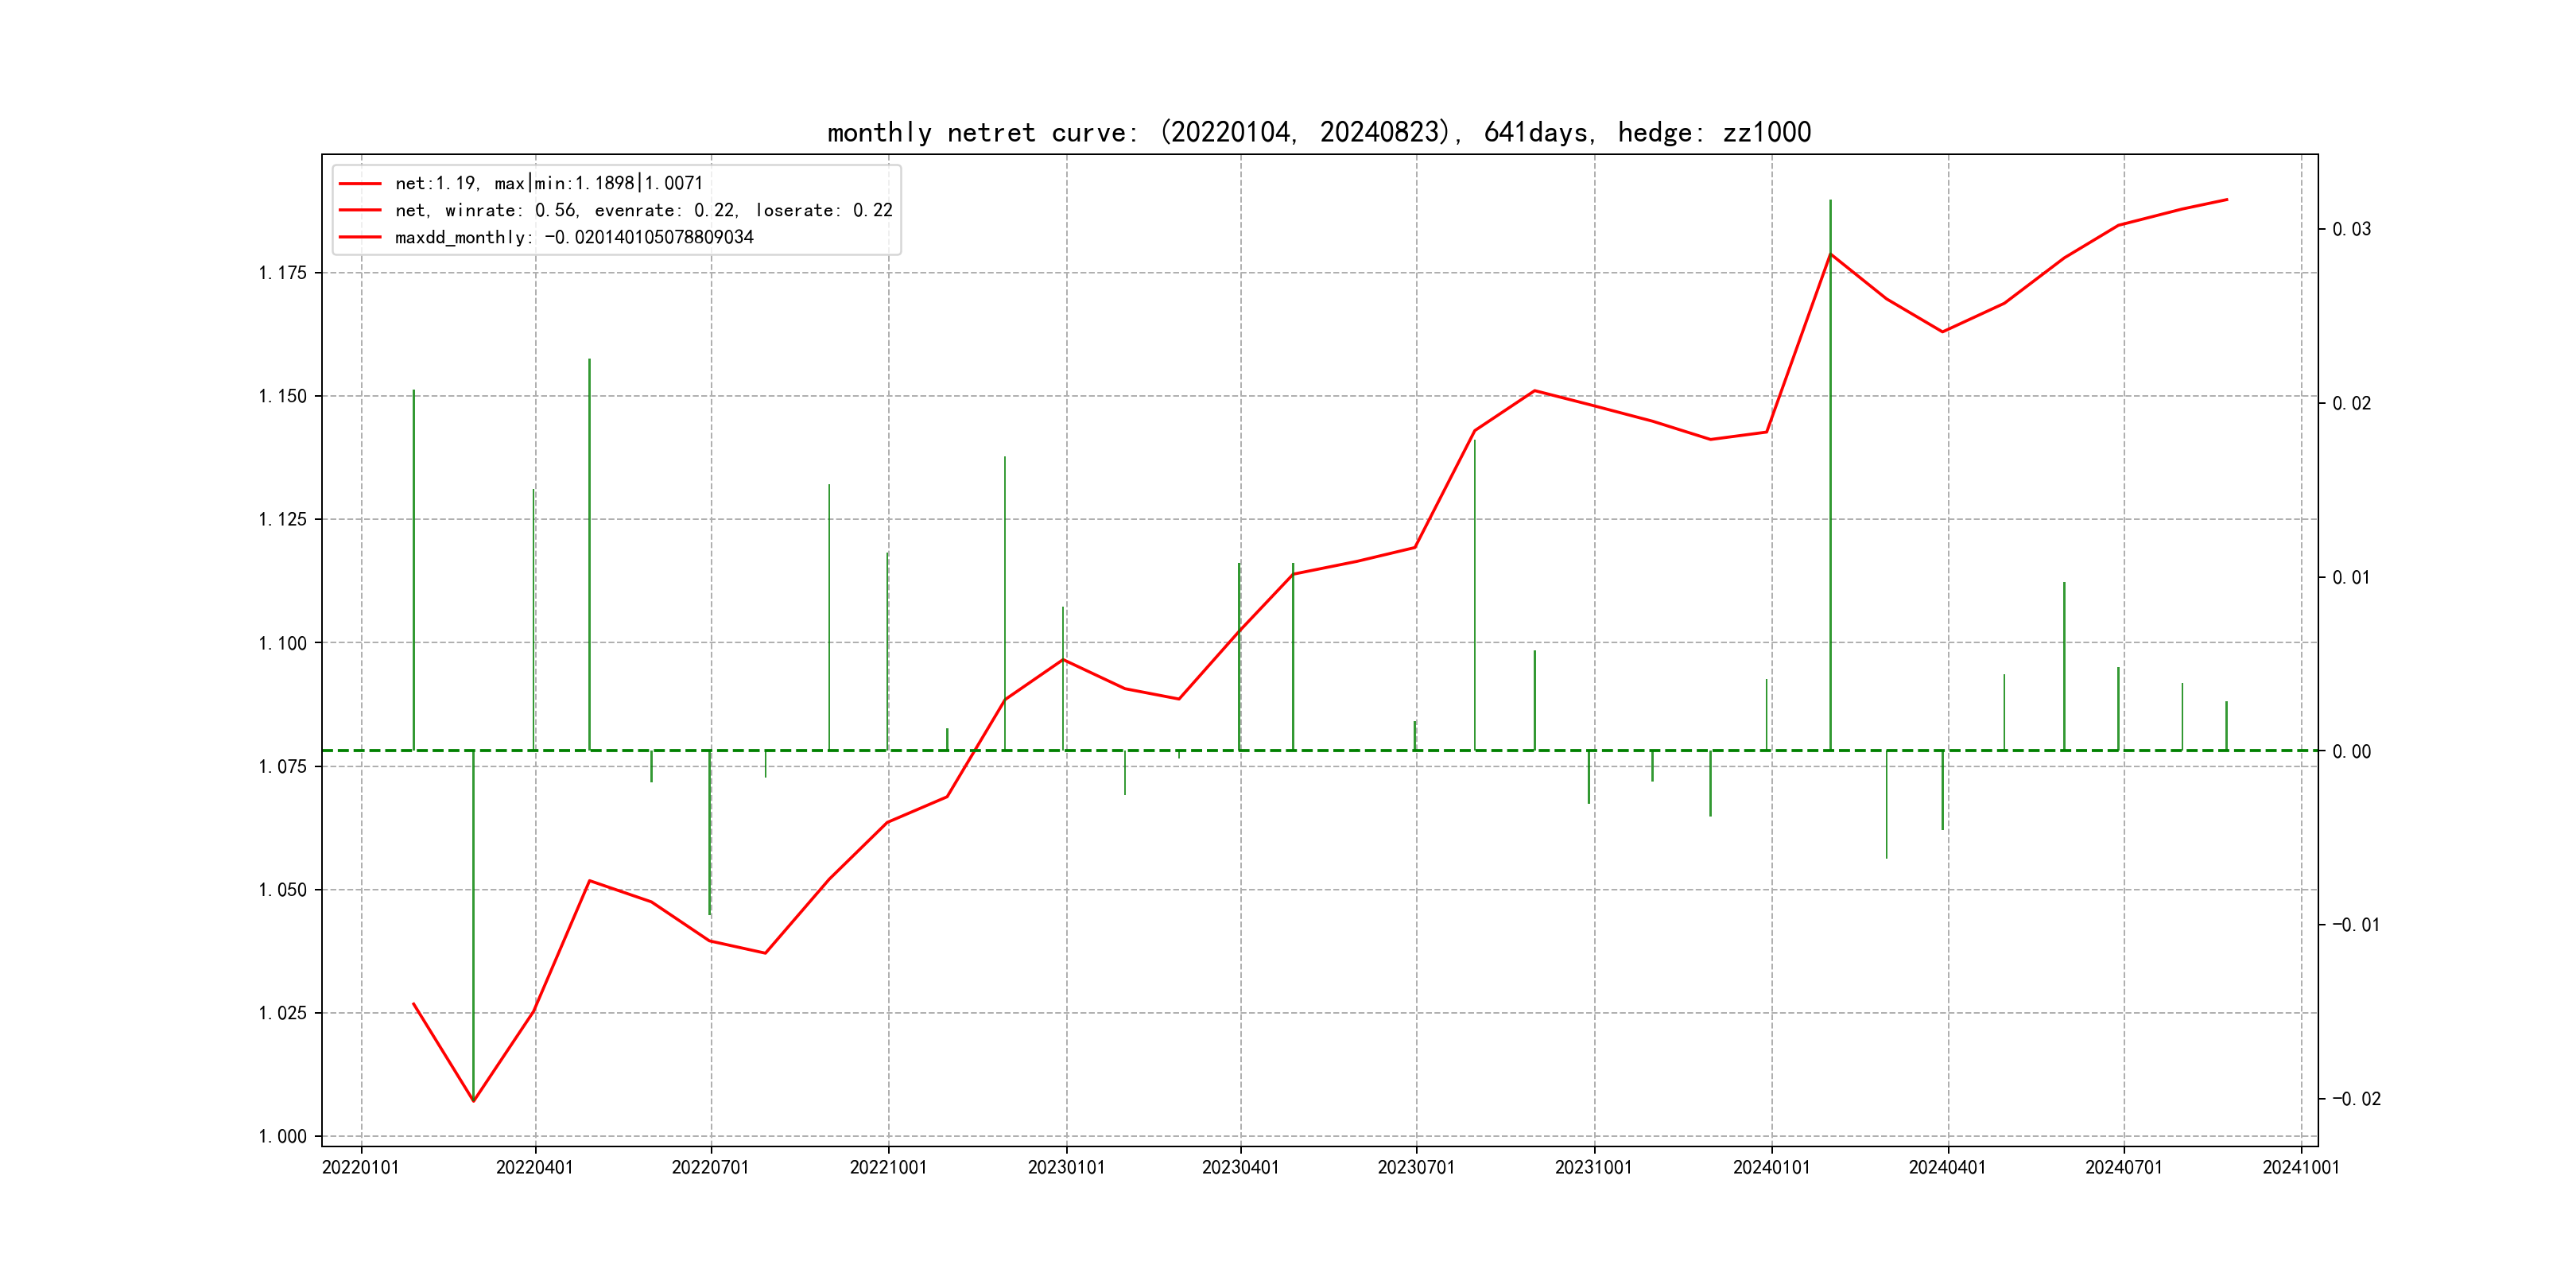
Task: Click the legend entry showing net:1.19
Action: pos(548,183)
